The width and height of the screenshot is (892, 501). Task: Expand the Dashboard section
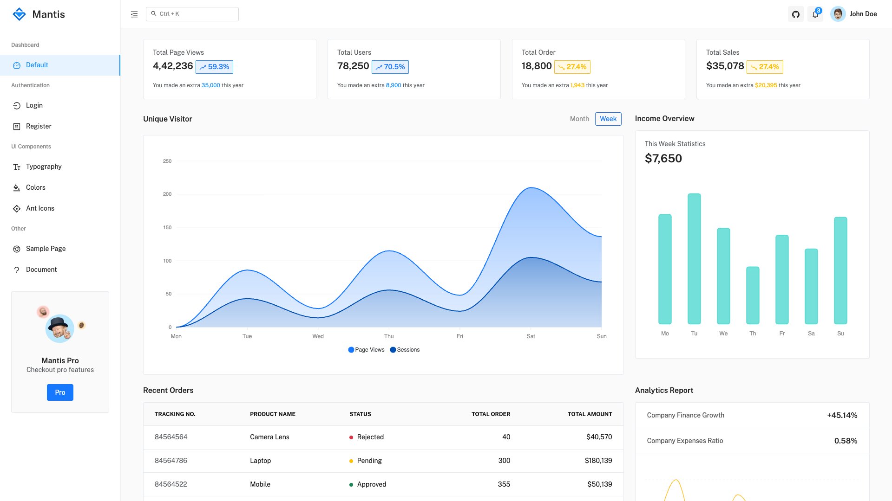pos(25,45)
